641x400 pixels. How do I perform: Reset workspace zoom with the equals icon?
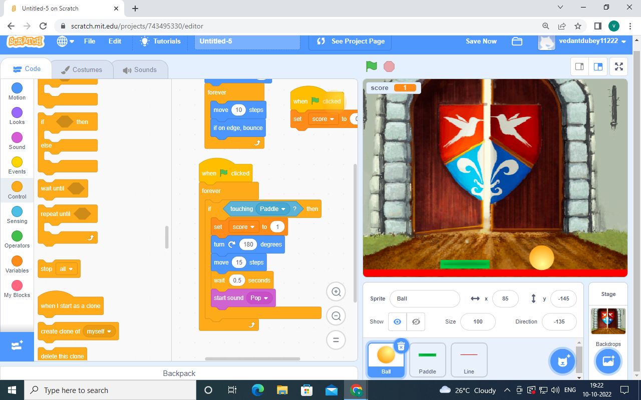[x=336, y=340]
